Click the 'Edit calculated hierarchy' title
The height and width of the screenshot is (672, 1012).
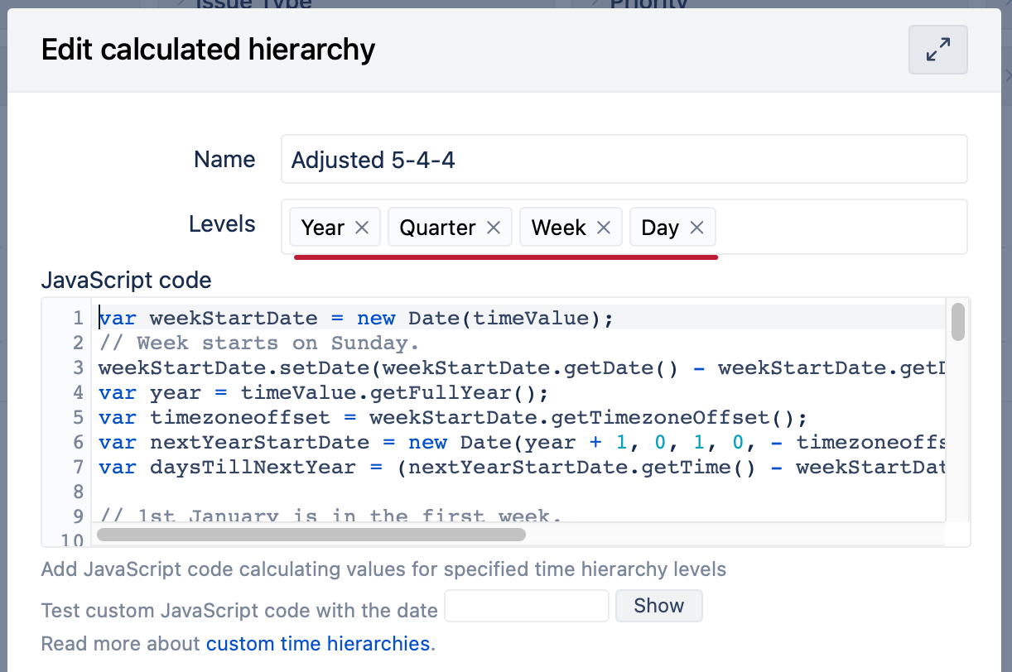click(208, 50)
